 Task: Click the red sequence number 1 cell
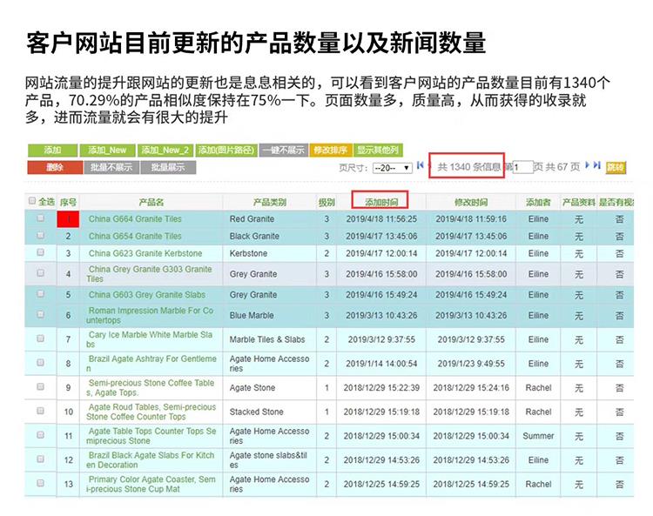pos(68,219)
